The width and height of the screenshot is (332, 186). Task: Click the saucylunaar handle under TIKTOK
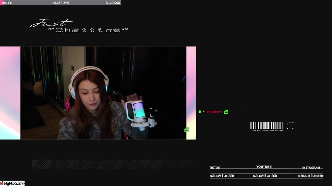point(222,176)
